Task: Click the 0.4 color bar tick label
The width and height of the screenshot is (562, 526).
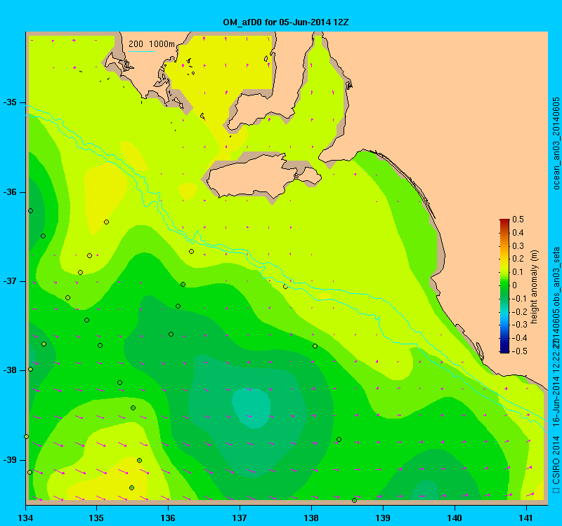Action: click(518, 233)
